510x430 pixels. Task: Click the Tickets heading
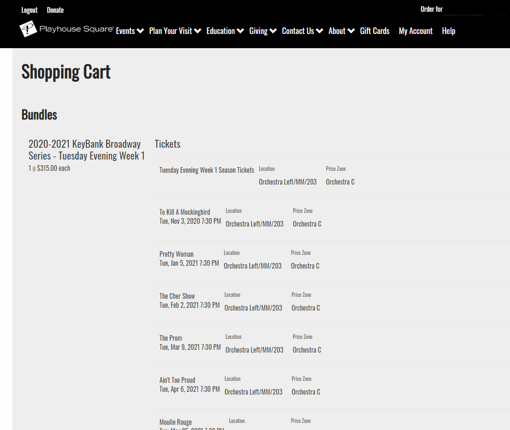(x=167, y=144)
